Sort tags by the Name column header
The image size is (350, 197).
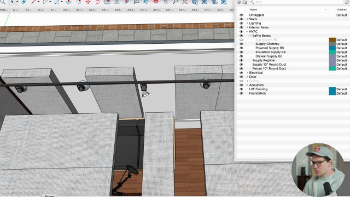[x=253, y=10]
